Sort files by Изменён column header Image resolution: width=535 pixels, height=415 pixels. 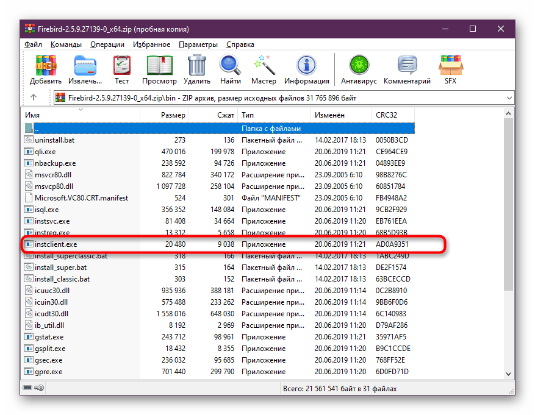click(341, 115)
